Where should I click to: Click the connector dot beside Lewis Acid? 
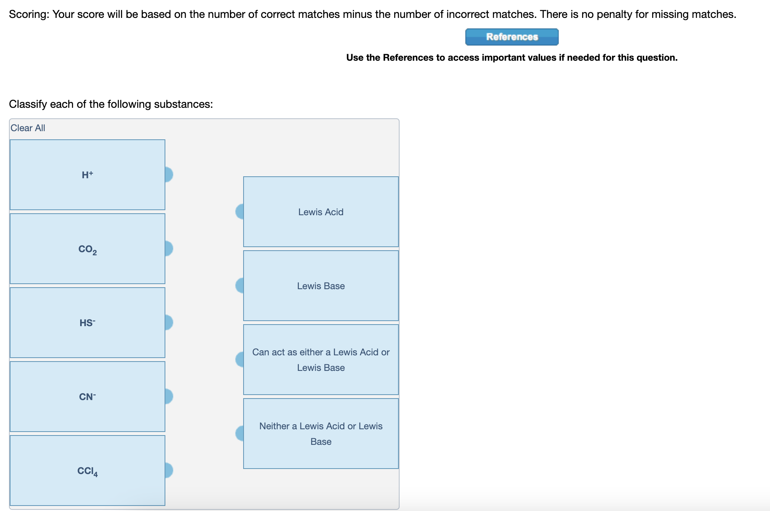[239, 212]
